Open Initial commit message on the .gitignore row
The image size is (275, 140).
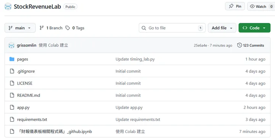[128, 71]
